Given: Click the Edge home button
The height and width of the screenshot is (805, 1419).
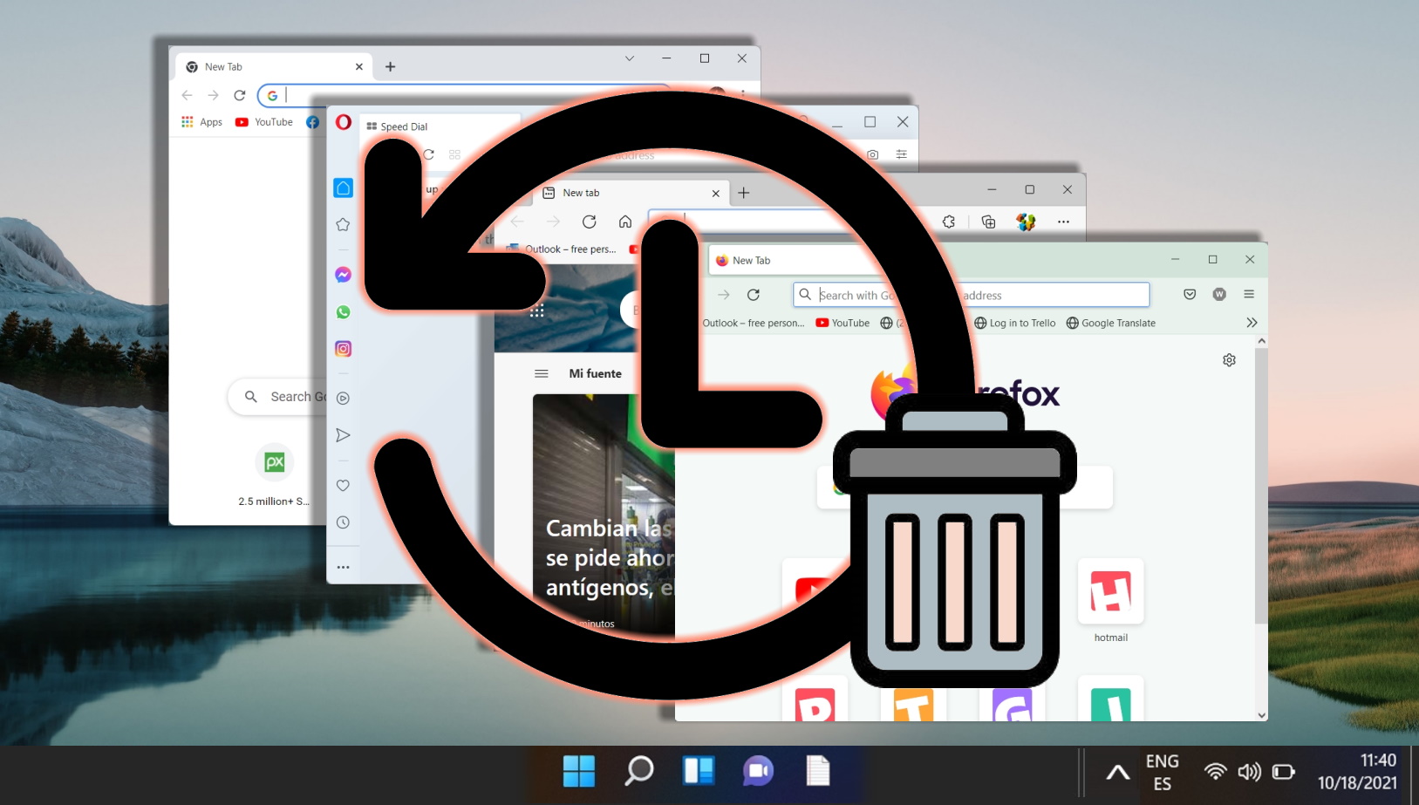Looking at the screenshot, I should [625, 222].
